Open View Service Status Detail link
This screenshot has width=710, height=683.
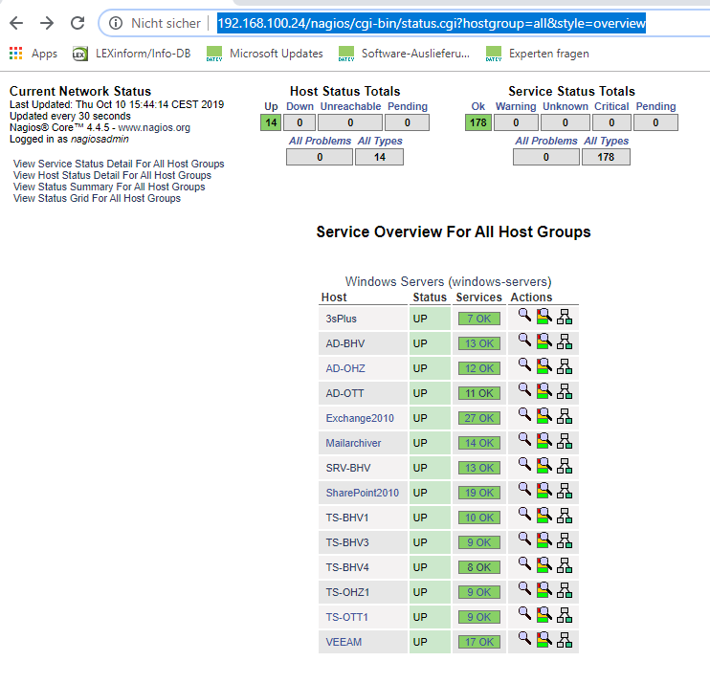(x=119, y=165)
